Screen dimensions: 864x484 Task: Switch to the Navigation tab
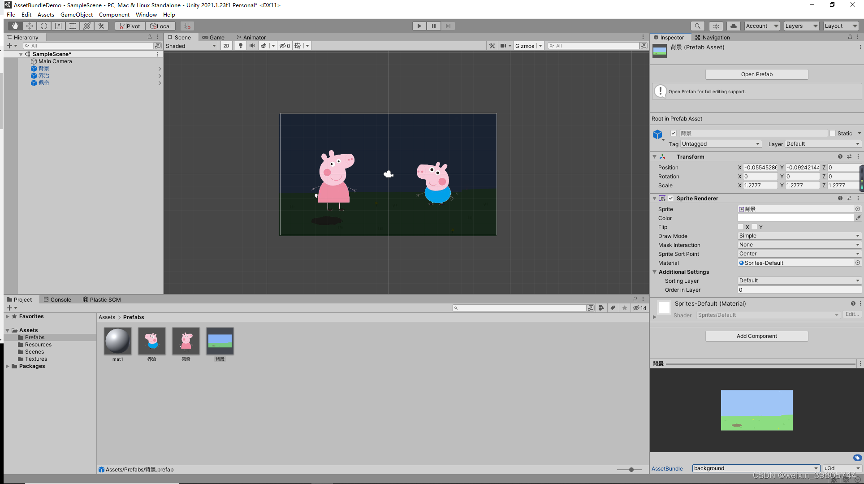pyautogui.click(x=713, y=37)
